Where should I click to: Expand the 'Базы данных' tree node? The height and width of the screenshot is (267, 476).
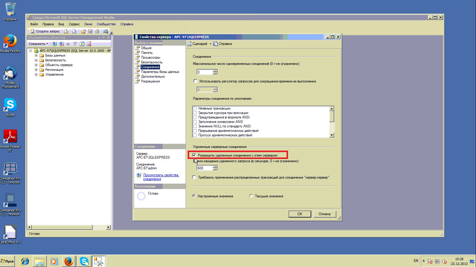coord(36,55)
